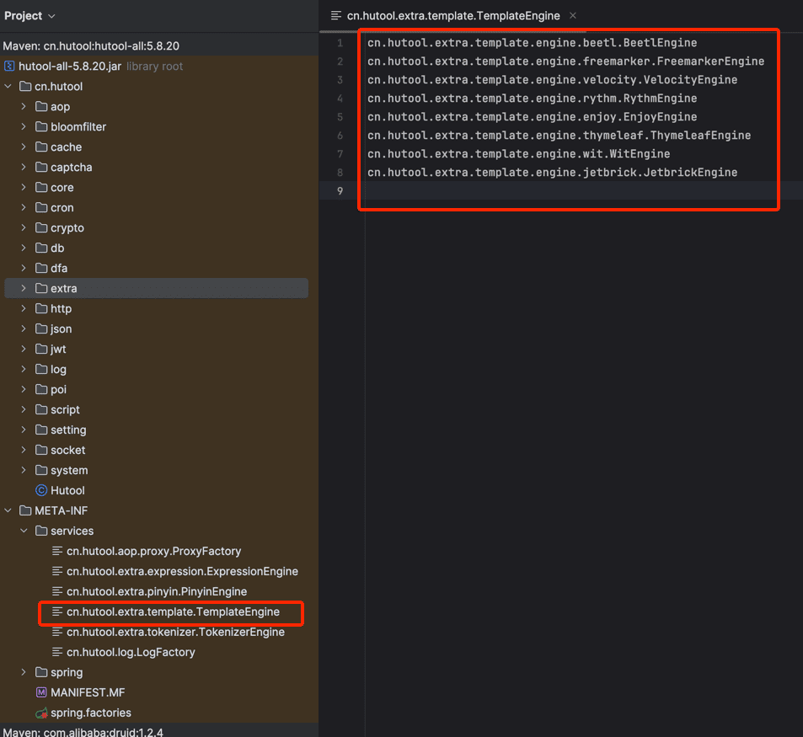Viewport: 803px width, 737px height.
Task: Click the JetbrickEngine line in the editor
Action: click(x=553, y=173)
